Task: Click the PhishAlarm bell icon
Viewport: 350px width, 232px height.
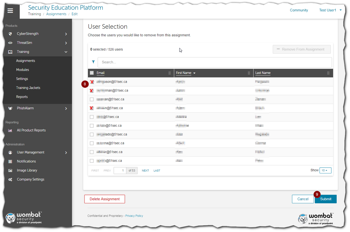Action: point(10,108)
